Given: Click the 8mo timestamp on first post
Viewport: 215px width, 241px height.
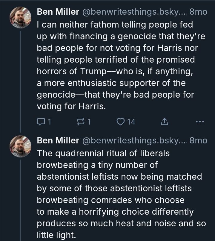Looking at the screenshot, I should point(198,12).
